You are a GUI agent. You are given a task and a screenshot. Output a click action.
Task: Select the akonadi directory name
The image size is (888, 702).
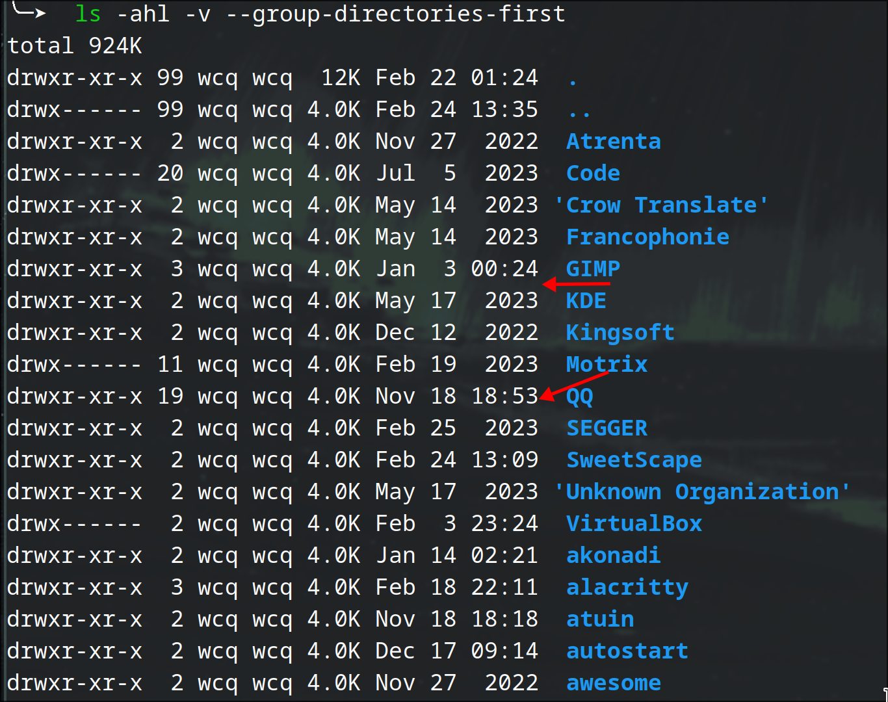click(614, 555)
